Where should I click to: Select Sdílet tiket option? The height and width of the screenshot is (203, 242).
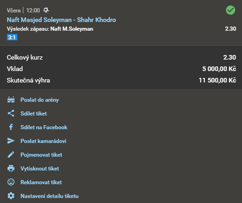34,114
